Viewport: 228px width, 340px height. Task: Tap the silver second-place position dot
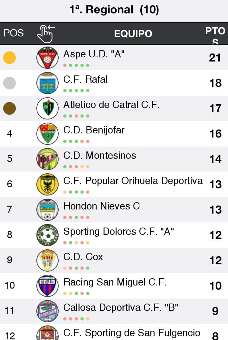pyautogui.click(x=9, y=83)
